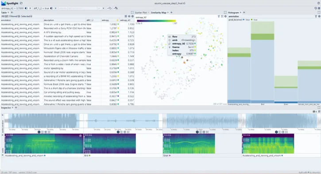Confirm the new filter with the checkmark

click(x=99, y=8)
